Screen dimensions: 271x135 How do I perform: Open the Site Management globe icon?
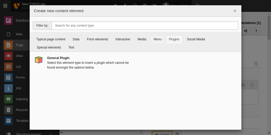coord(8,134)
